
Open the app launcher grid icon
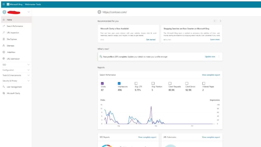[x=4, y=4]
